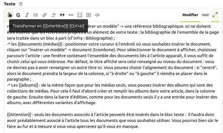Click the dotted box icon left of the model icon
The height and width of the screenshot is (133, 223).
click(x=80, y=15)
